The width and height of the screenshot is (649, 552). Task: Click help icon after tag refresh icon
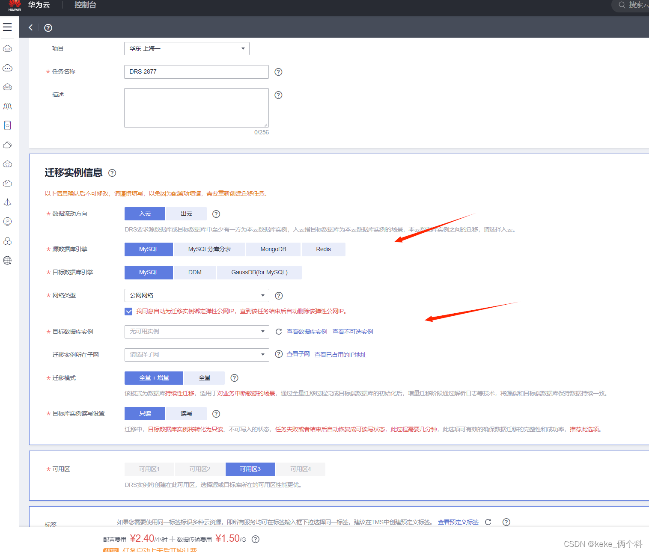click(506, 522)
